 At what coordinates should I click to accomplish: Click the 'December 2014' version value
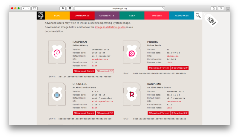100,50
